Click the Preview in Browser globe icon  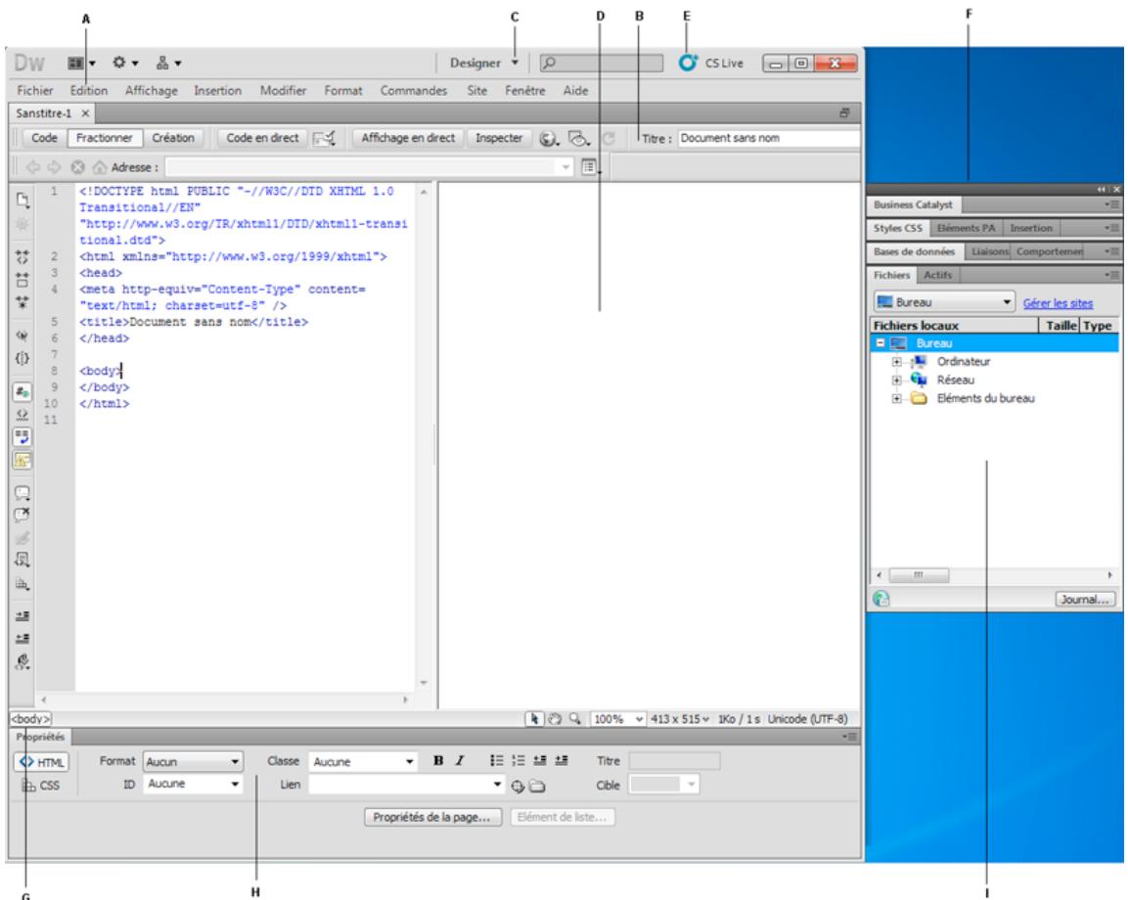(548, 138)
